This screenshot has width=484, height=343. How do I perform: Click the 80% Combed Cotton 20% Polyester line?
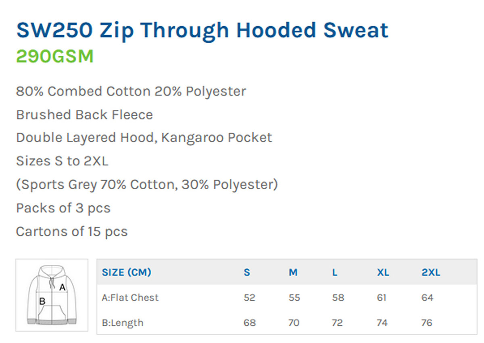tap(131, 91)
